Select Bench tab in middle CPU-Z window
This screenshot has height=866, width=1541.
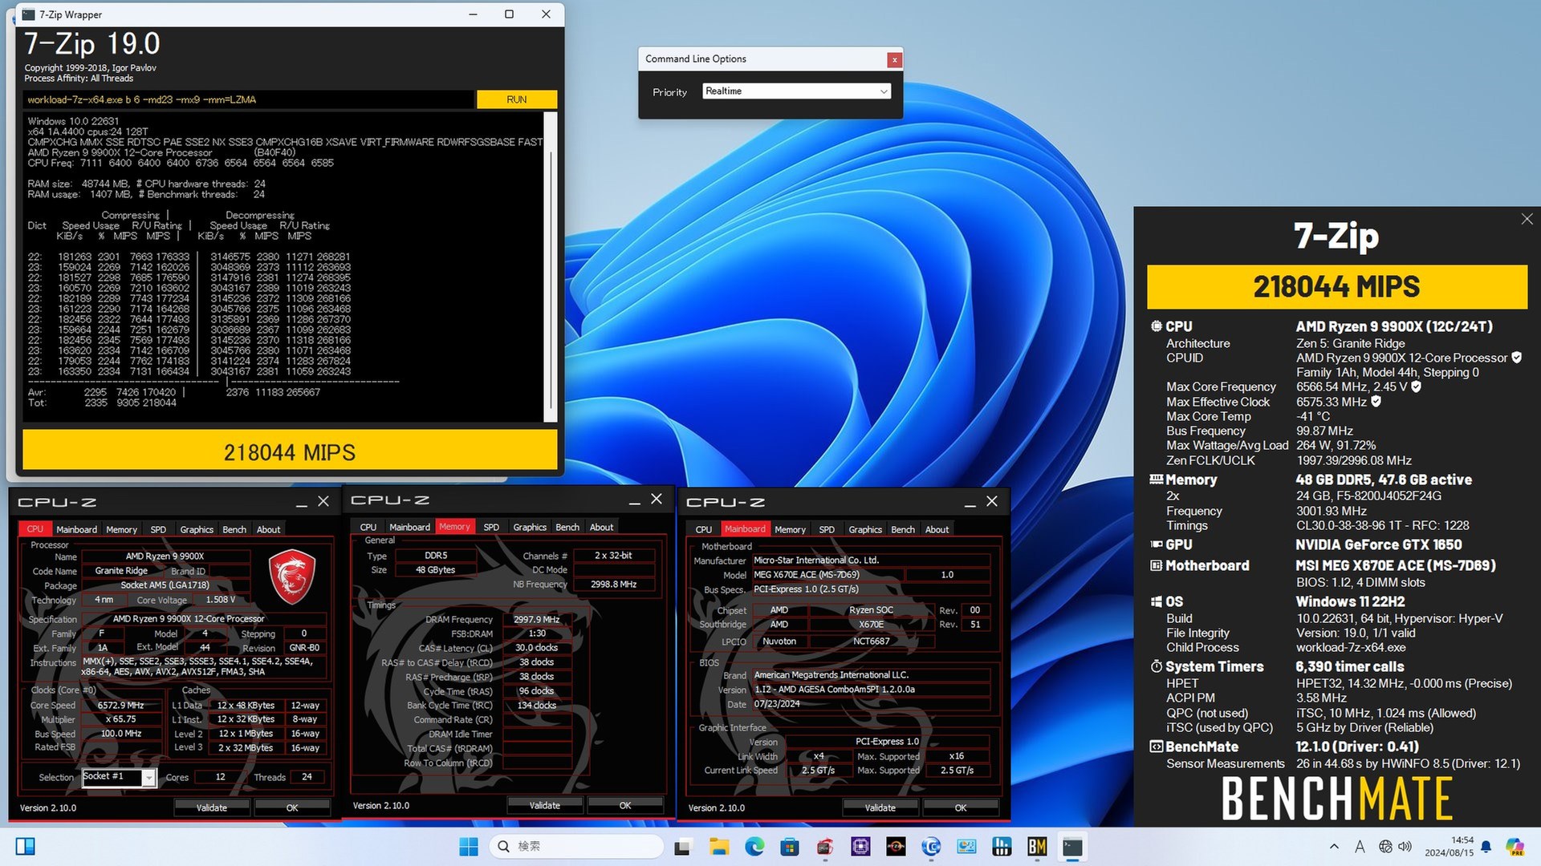pyautogui.click(x=567, y=527)
